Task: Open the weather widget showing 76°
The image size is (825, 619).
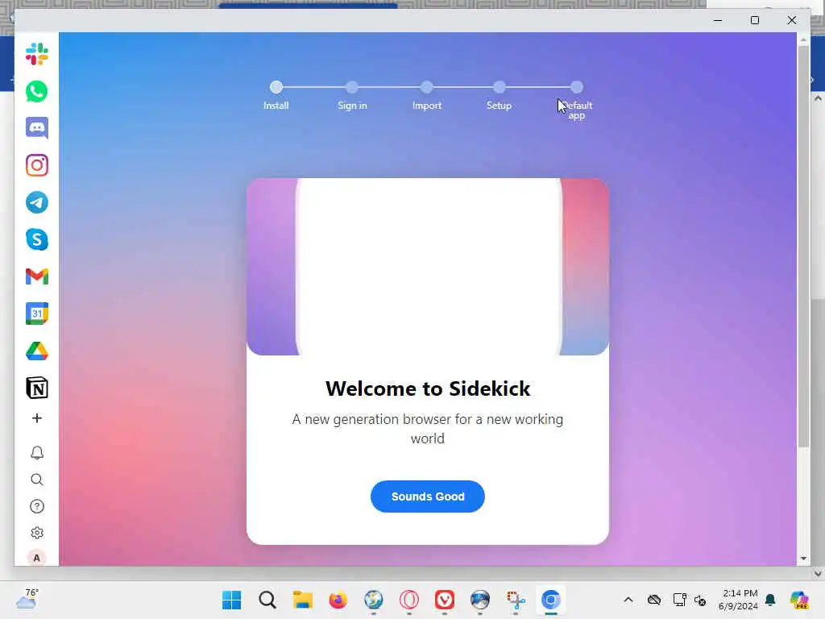Action: click(27, 599)
